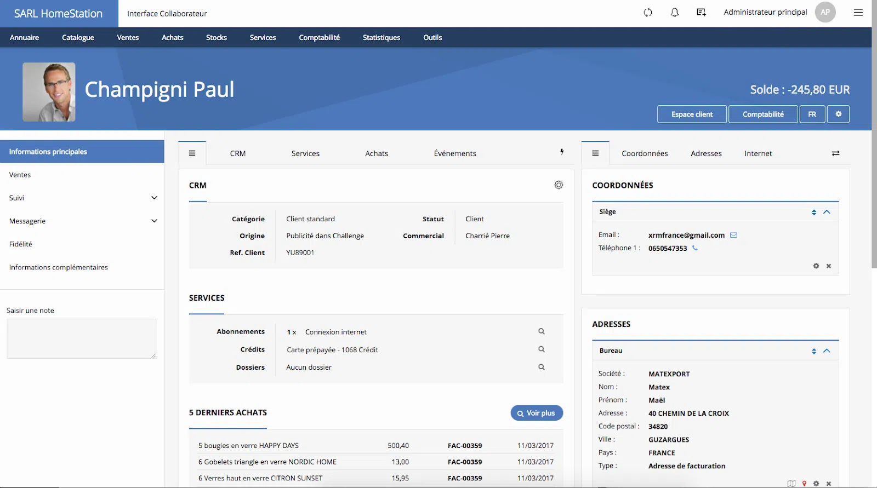Click the phone call icon next to 0650547353
The height and width of the screenshot is (488, 877).
click(695, 248)
